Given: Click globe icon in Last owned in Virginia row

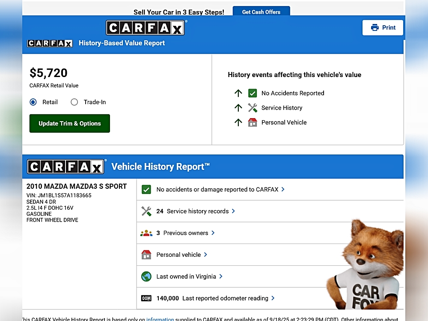Looking at the screenshot, I should [146, 276].
